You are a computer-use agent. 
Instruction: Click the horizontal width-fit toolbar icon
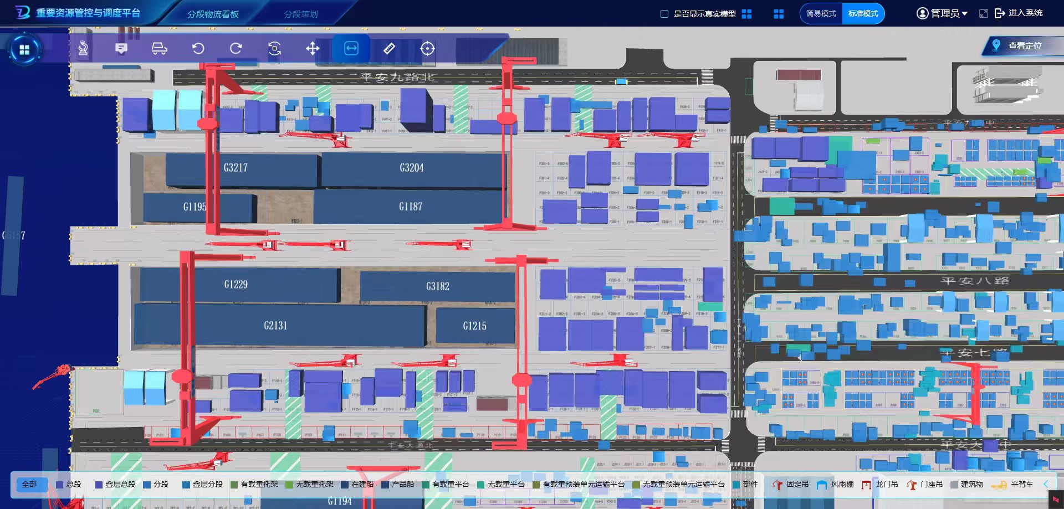(351, 49)
